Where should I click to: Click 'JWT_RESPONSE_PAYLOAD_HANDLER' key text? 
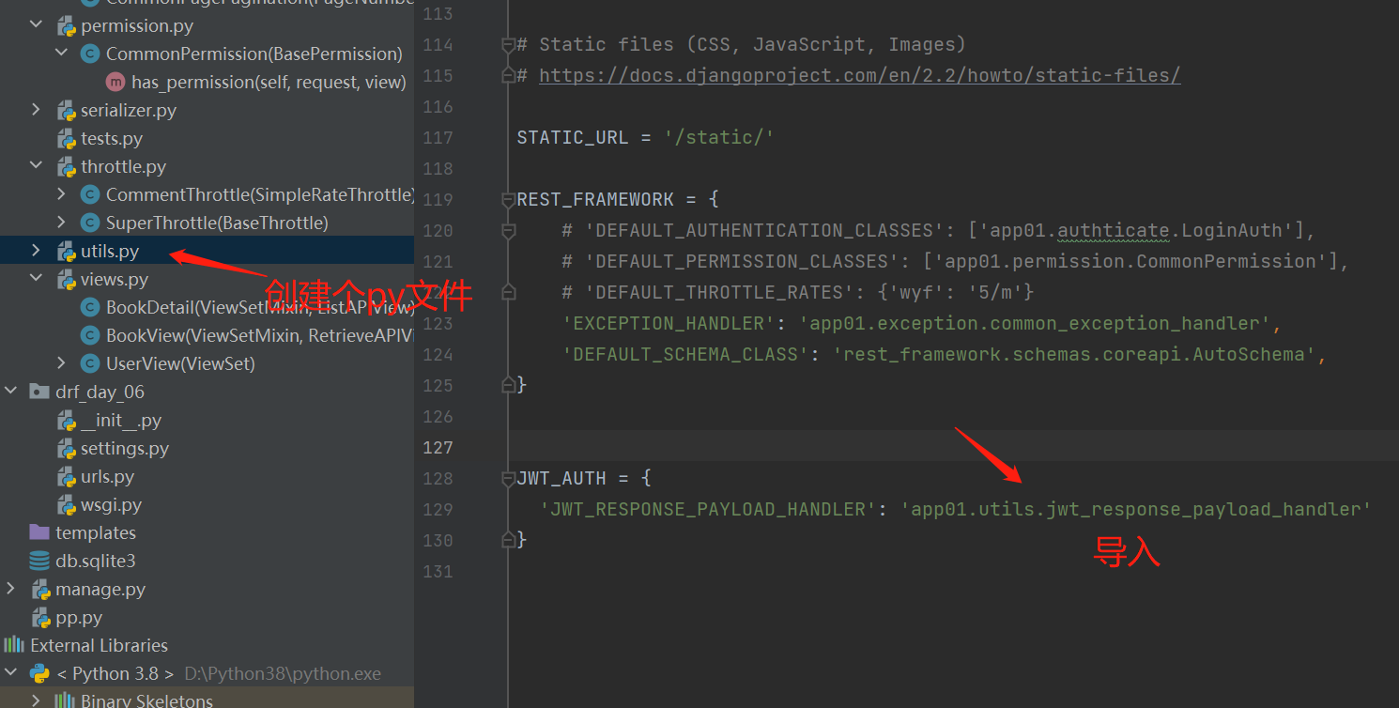click(709, 509)
